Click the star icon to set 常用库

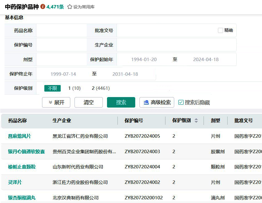coord(70,7)
